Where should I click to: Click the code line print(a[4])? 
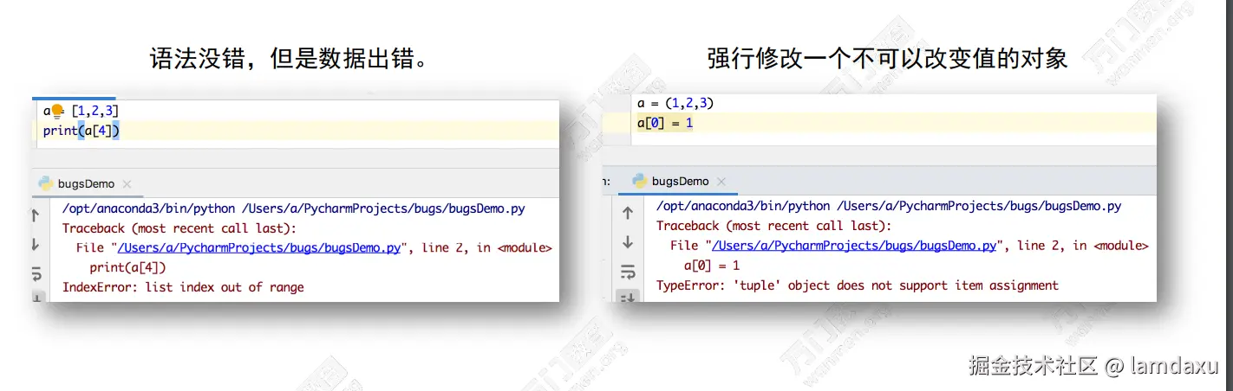(x=82, y=131)
